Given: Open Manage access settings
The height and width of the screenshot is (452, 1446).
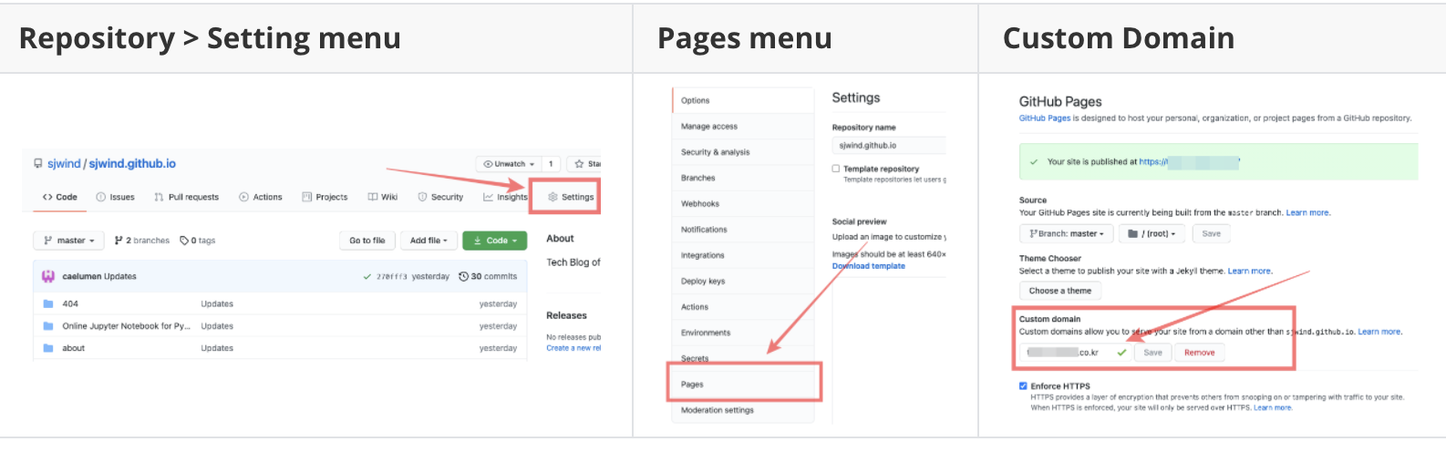Looking at the screenshot, I should (x=742, y=127).
